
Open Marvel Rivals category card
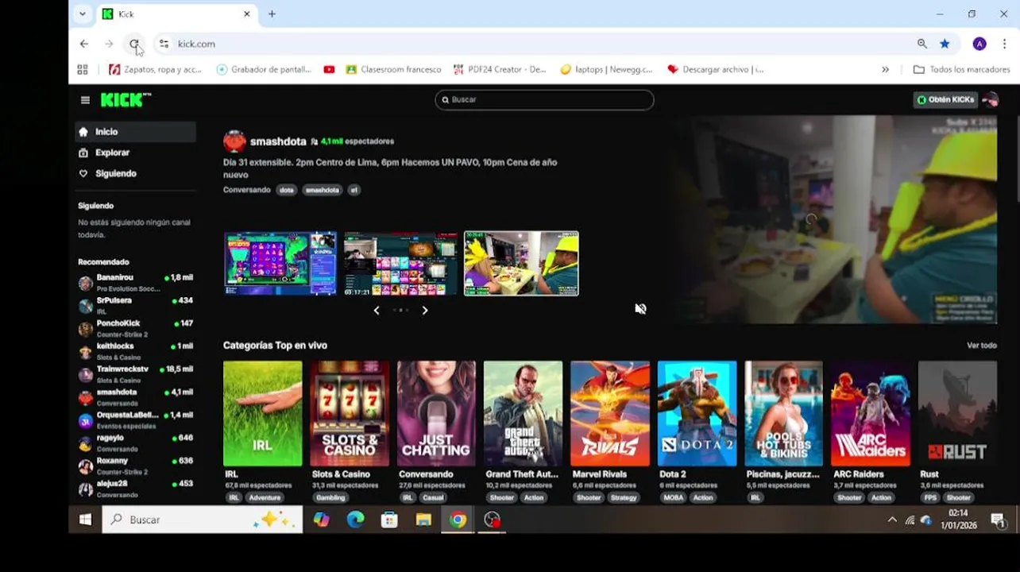coord(610,414)
